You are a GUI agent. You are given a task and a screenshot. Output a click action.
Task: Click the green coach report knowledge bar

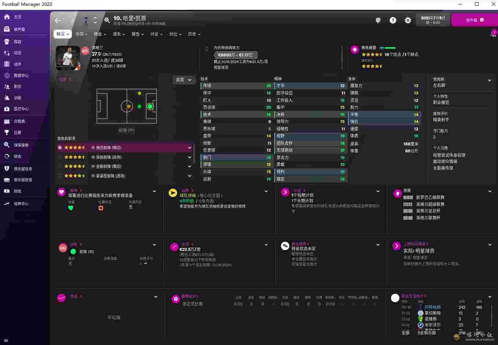390,48
